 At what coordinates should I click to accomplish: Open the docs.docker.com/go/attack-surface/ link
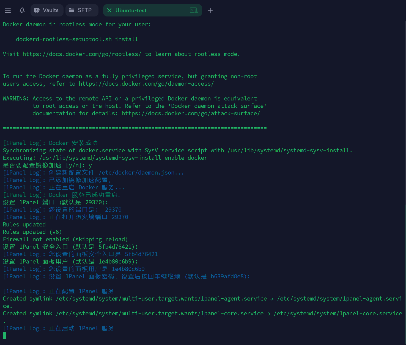pos(191,113)
